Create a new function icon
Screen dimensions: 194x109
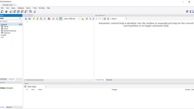(26, 12)
